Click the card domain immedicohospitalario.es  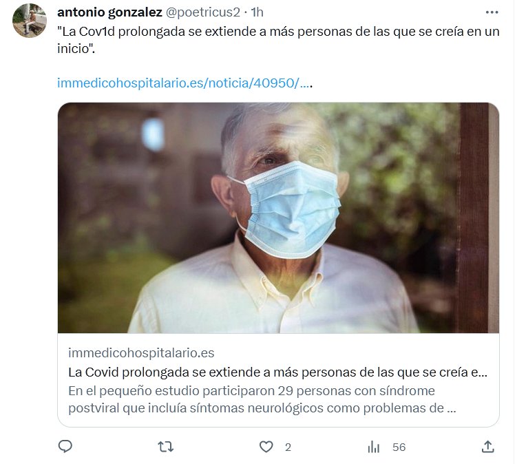141,353
